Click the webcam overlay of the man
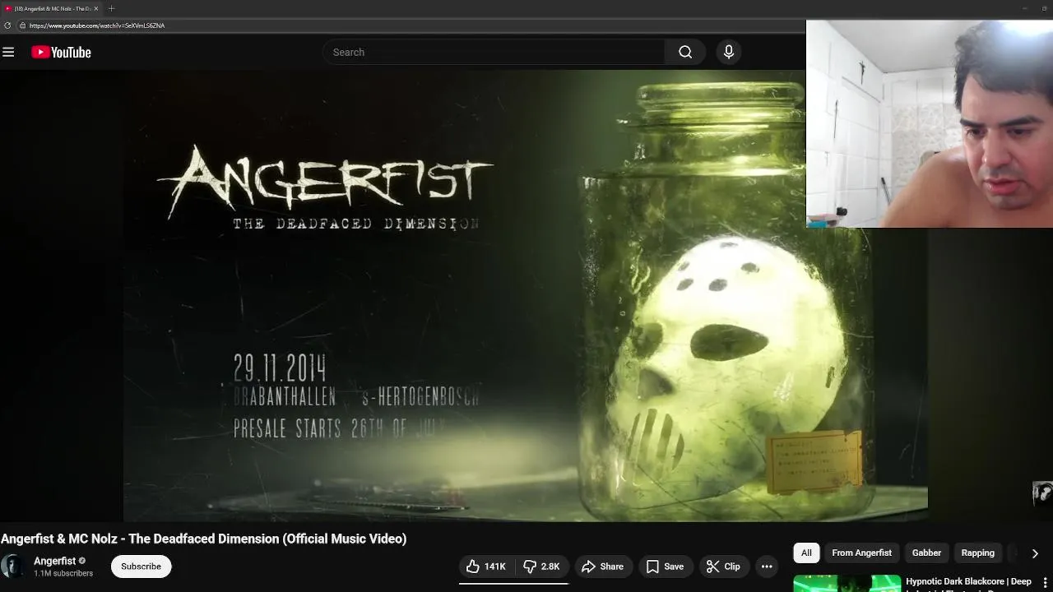The width and height of the screenshot is (1053, 592). [930, 123]
